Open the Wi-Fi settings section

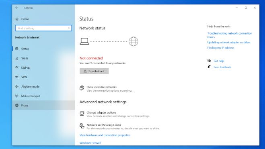pyautogui.click(x=43, y=58)
